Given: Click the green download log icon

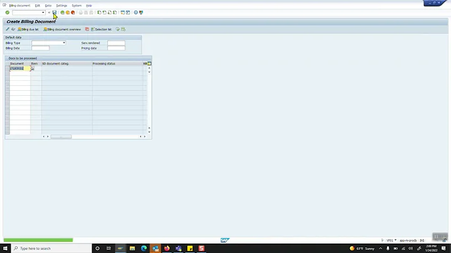Looking at the screenshot, I should [118, 29].
